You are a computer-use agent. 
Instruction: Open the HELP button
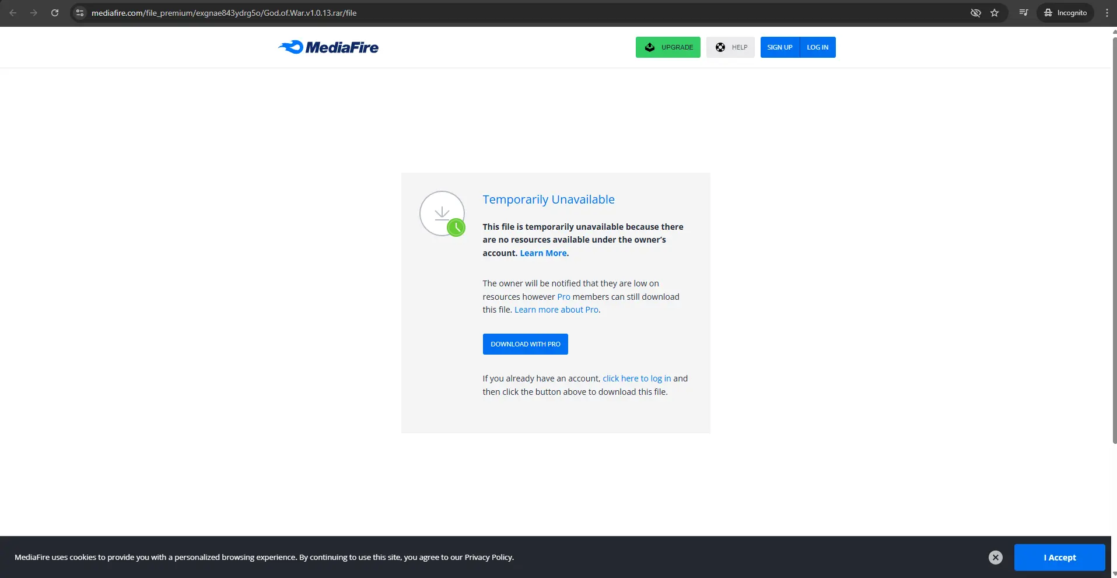pos(730,47)
